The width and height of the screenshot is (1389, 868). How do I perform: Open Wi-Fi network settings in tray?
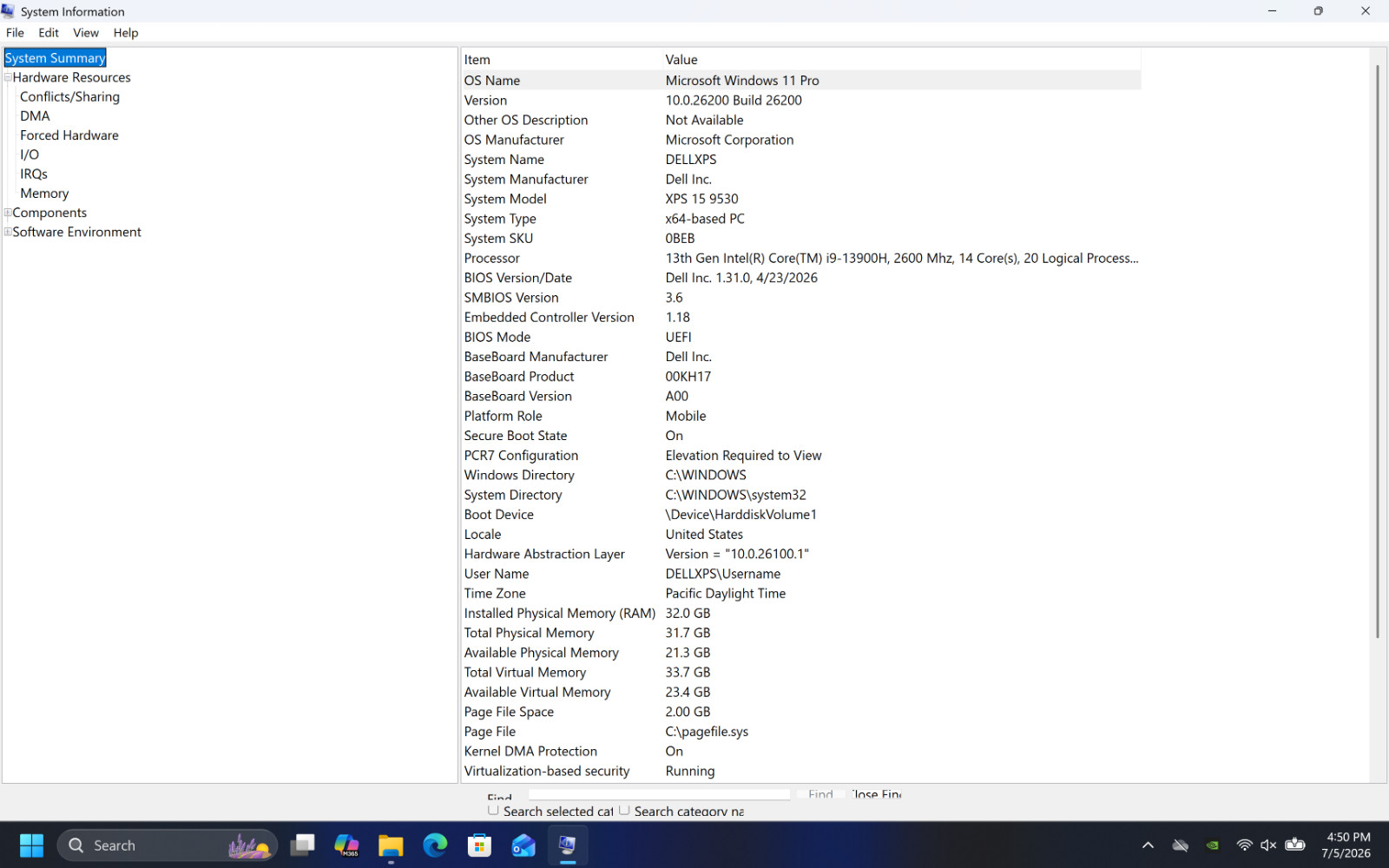1244,845
